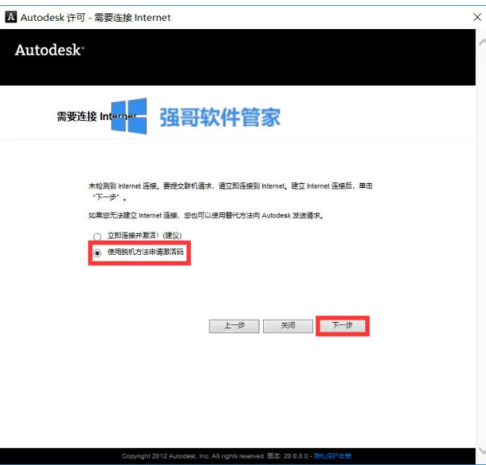
Task: Click the Autodesk A icon in the title bar
Action: [x=11, y=17]
